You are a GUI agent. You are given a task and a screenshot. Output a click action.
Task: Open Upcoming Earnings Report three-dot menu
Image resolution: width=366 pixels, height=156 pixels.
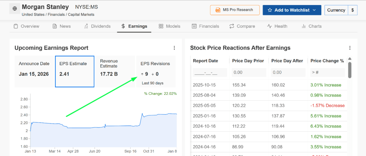174,48
